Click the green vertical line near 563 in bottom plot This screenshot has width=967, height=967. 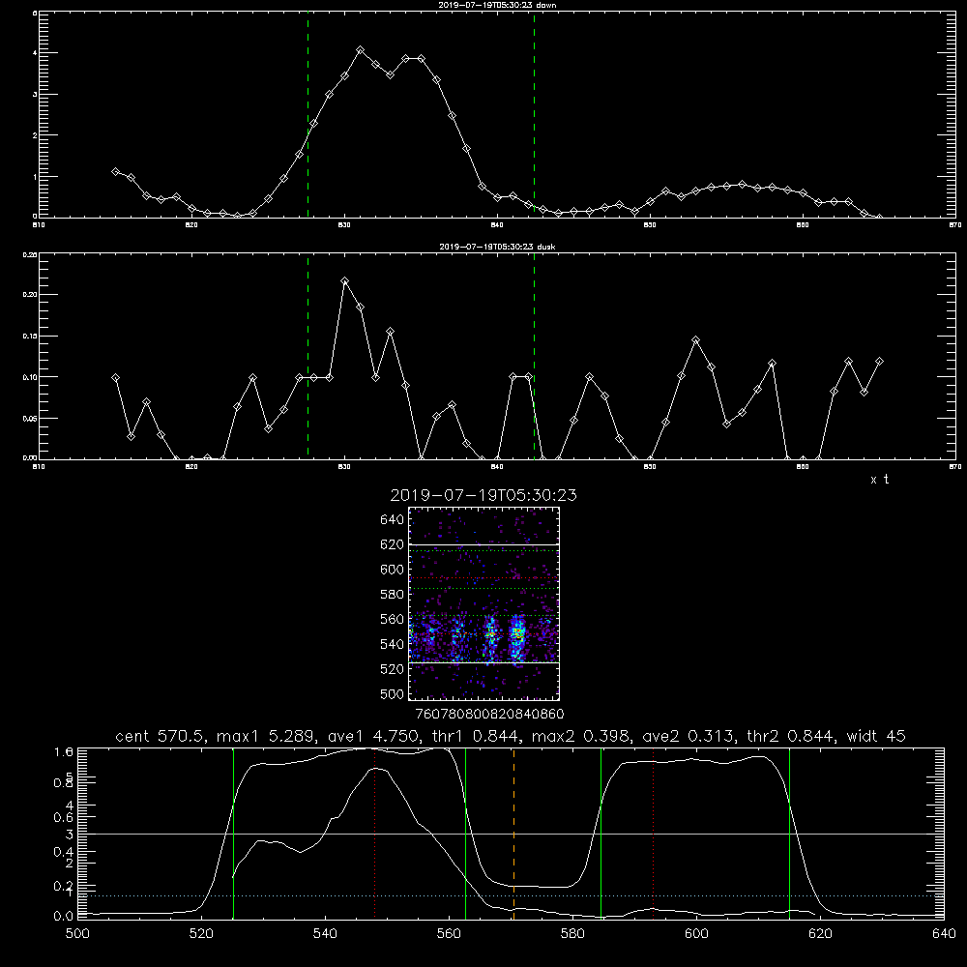pos(466,834)
